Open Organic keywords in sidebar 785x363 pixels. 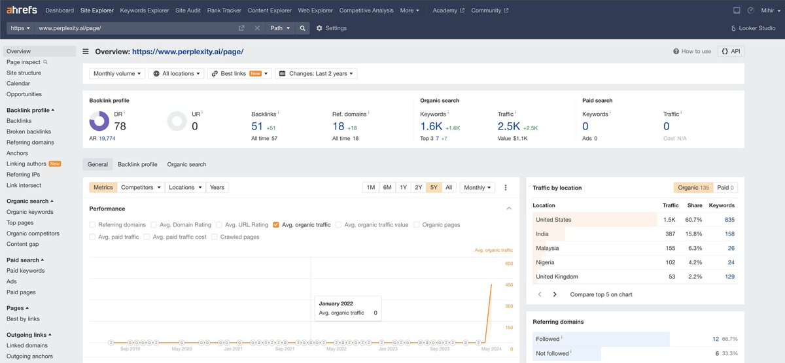30,212
